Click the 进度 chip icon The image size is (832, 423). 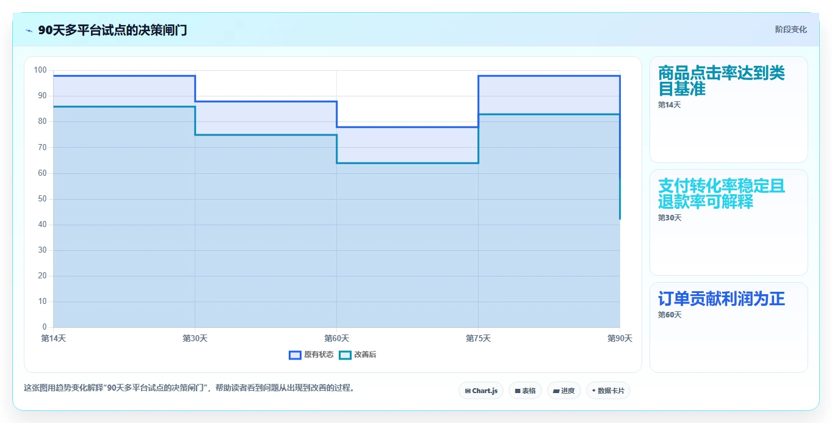pos(557,391)
